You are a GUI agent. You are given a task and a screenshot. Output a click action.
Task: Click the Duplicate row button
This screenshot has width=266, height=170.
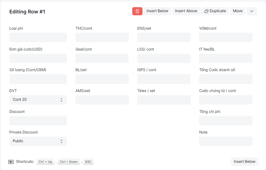pos(215,11)
